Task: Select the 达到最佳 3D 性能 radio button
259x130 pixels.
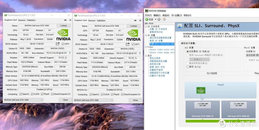Action: pos(187,51)
